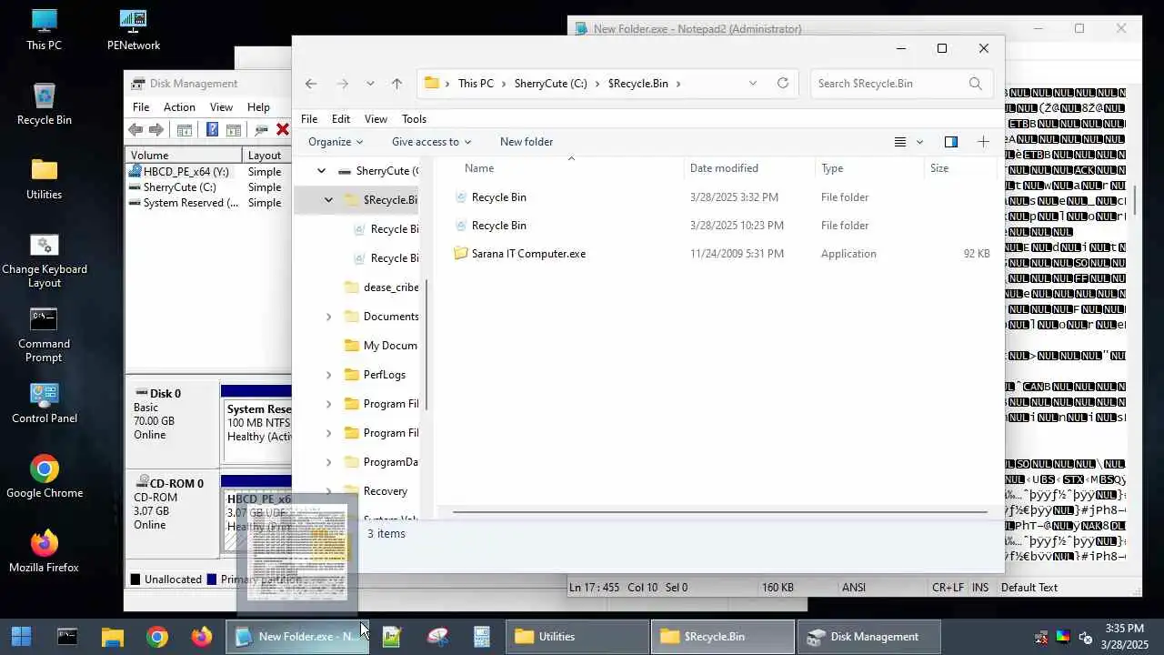The image size is (1164, 655).
Task: Switch to Disk Management taskbar button
Action: [868, 637]
